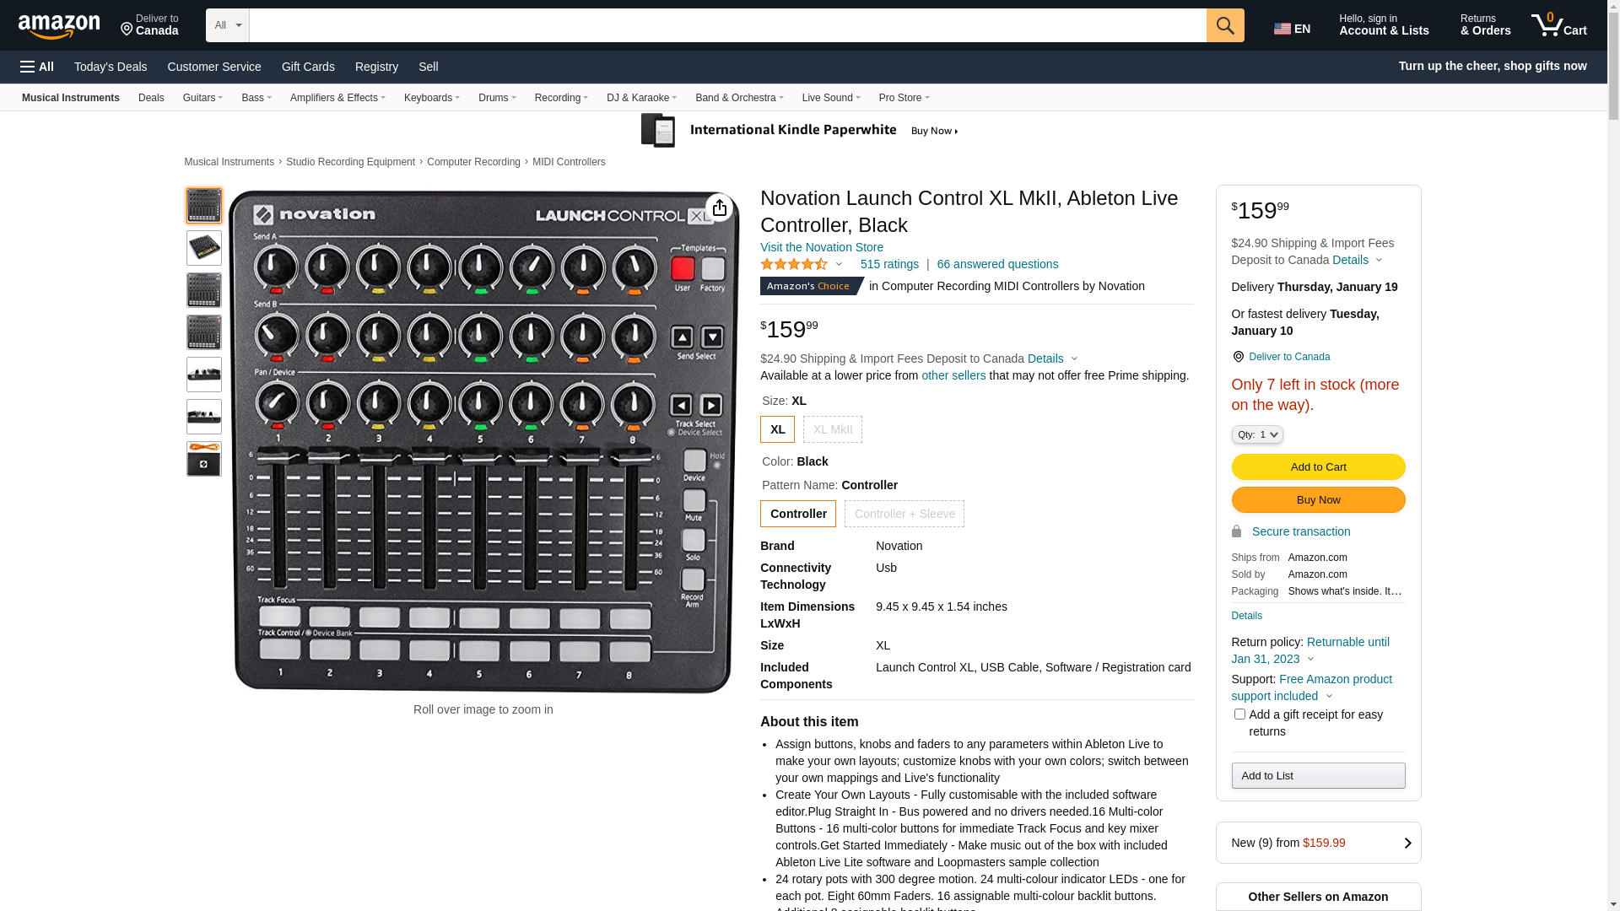Click the Add to Cart button
This screenshot has height=911, width=1620.
[x=1318, y=467]
